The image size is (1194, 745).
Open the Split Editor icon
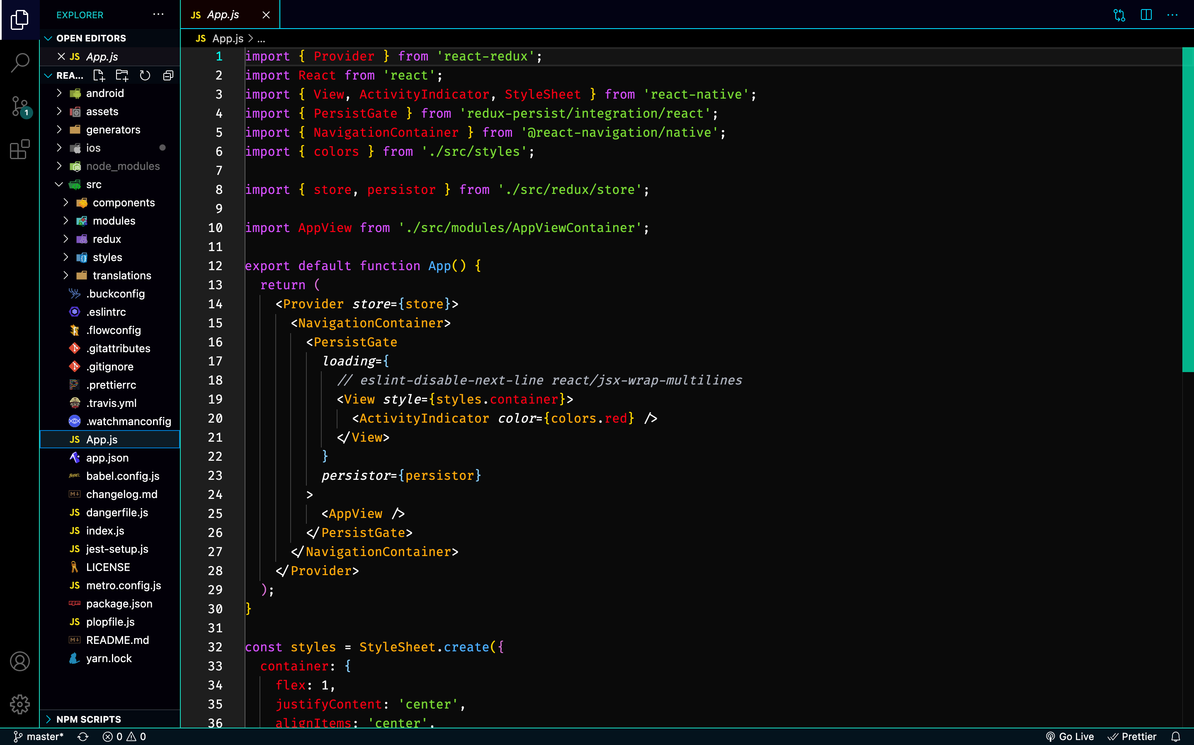[1145, 15]
